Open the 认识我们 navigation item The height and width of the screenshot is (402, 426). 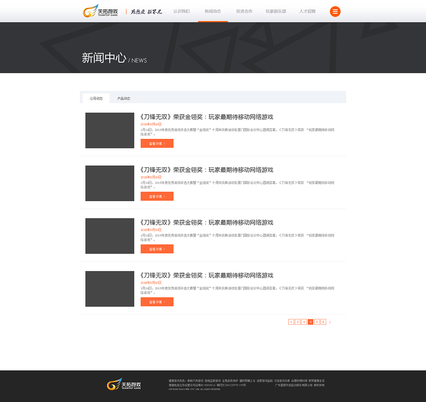pyautogui.click(x=181, y=11)
